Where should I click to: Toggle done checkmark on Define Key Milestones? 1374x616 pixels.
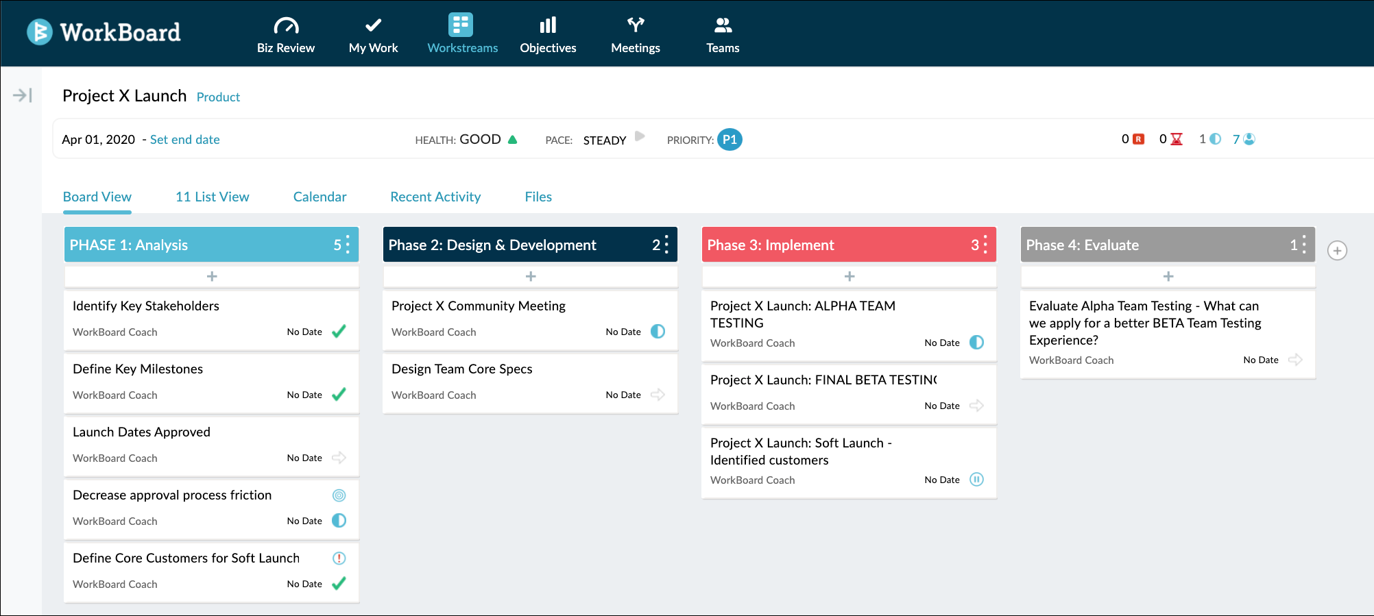point(339,395)
